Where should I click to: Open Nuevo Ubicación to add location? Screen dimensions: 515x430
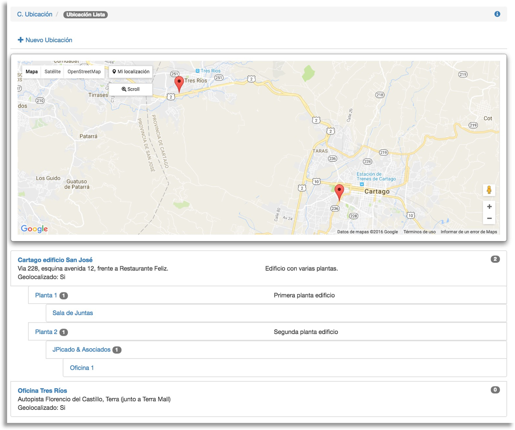pyautogui.click(x=45, y=40)
